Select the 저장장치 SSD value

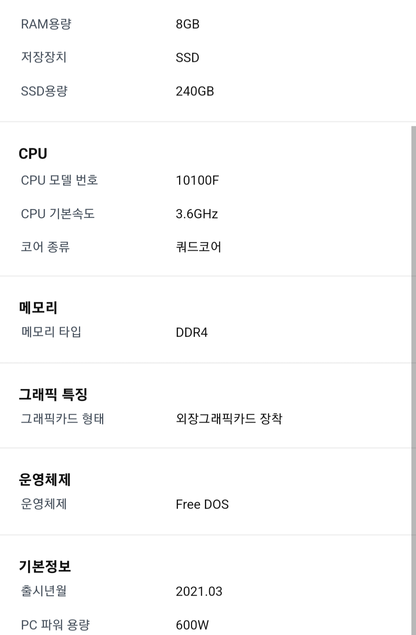(x=187, y=58)
